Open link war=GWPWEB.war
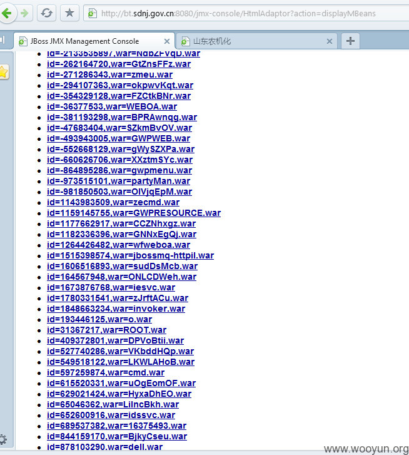The width and height of the screenshot is (409, 455). pos(118,138)
